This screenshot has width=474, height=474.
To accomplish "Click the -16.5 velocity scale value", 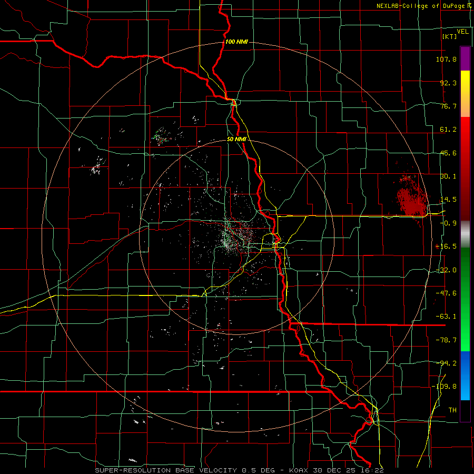I will tap(446, 246).
